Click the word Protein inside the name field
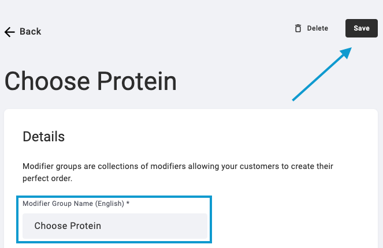Viewport: 383px width, 248px height. (x=85, y=226)
